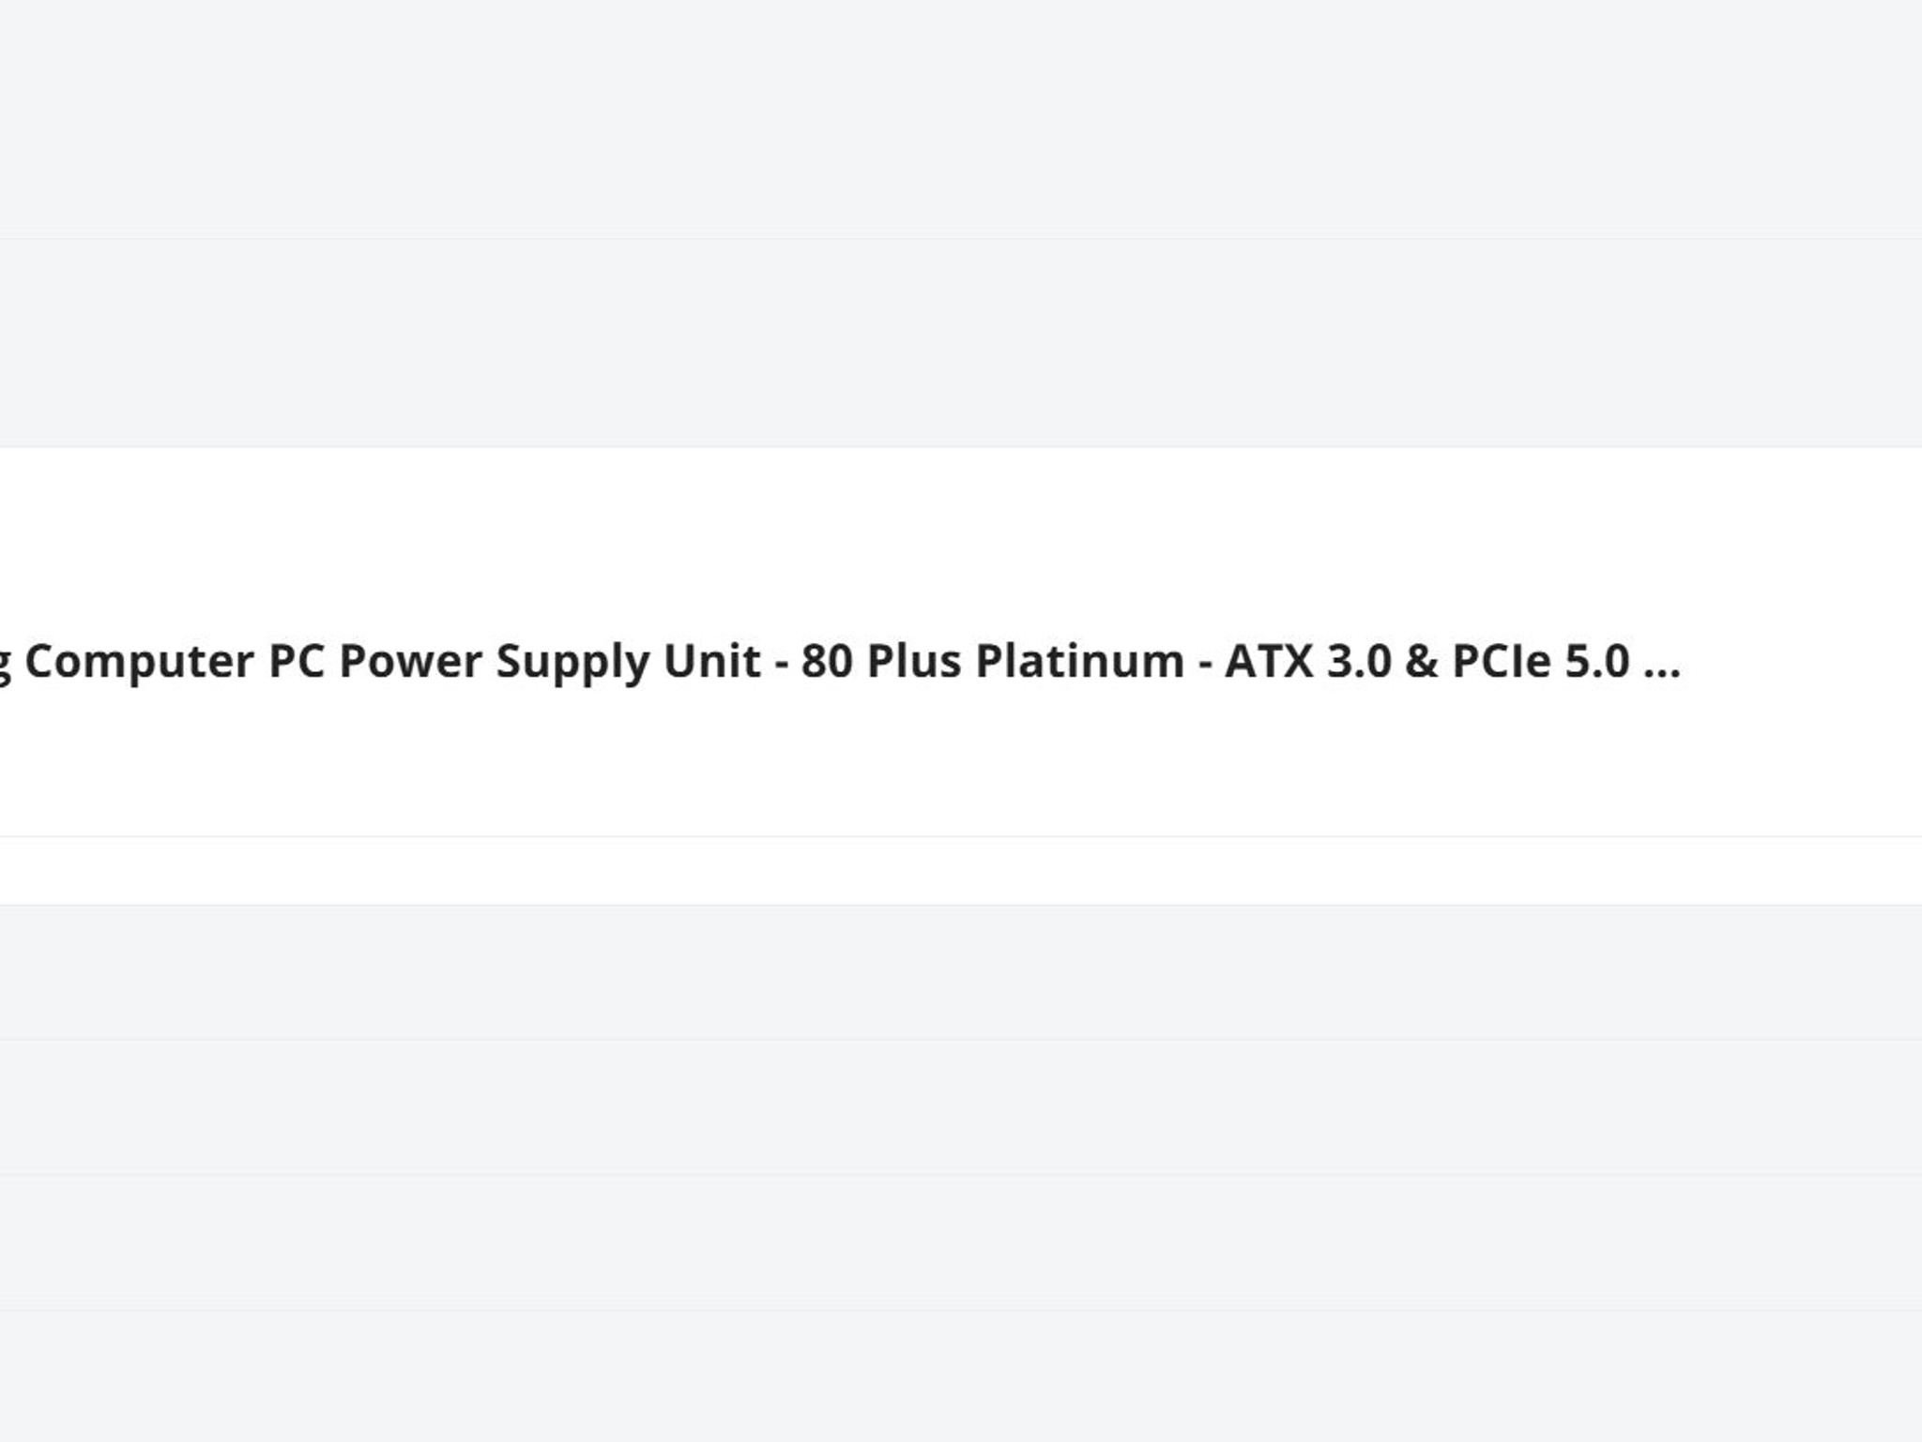Click the narrow white strip under the product row
Screen dimensions: 1922x1442
click(961, 870)
